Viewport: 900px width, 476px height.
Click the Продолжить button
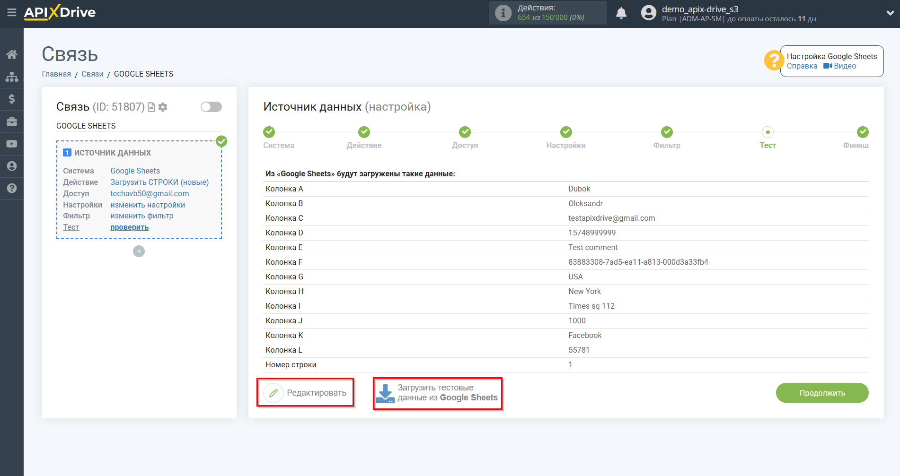click(822, 393)
